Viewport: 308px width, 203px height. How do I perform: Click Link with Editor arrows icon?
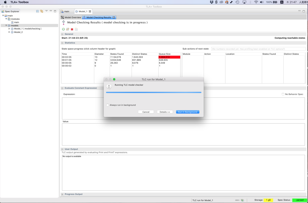tap(42, 11)
